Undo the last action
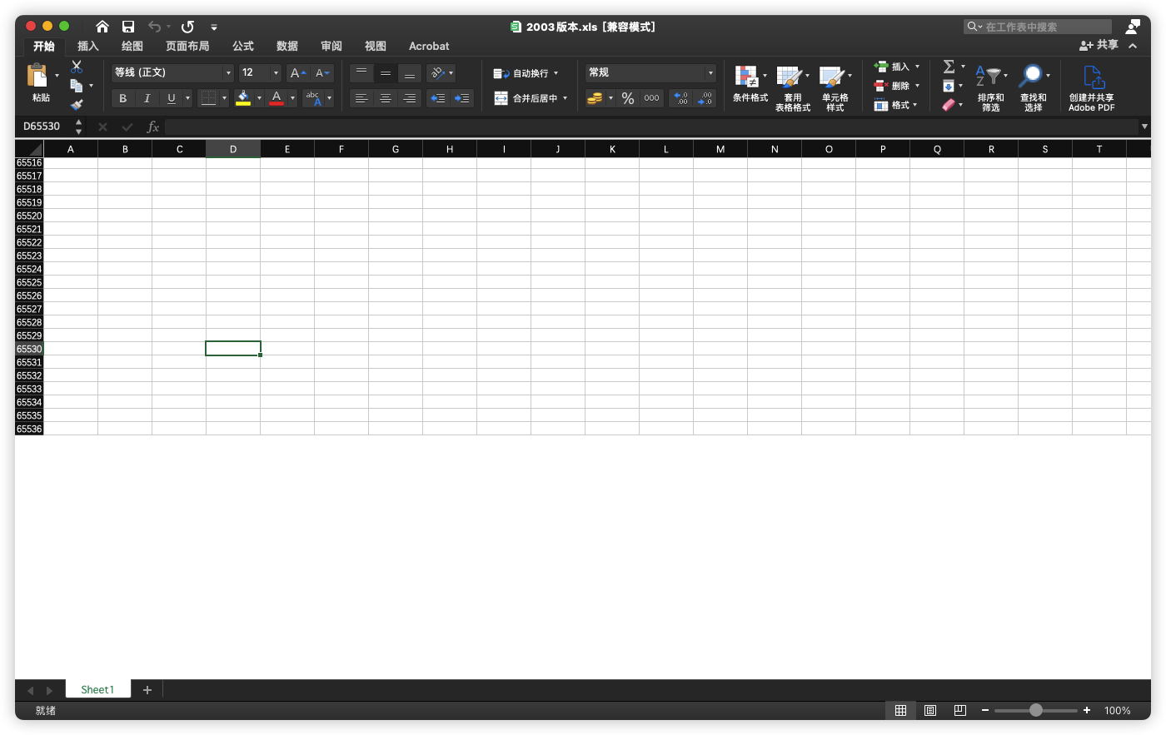Screen dimensions: 1166x735 (154, 27)
